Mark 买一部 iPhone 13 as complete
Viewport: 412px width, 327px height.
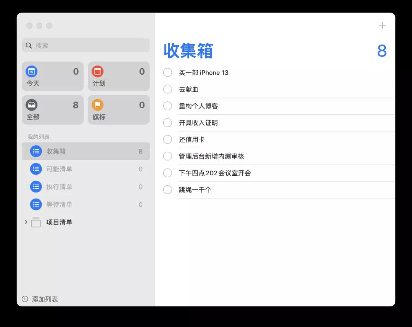pyautogui.click(x=167, y=72)
